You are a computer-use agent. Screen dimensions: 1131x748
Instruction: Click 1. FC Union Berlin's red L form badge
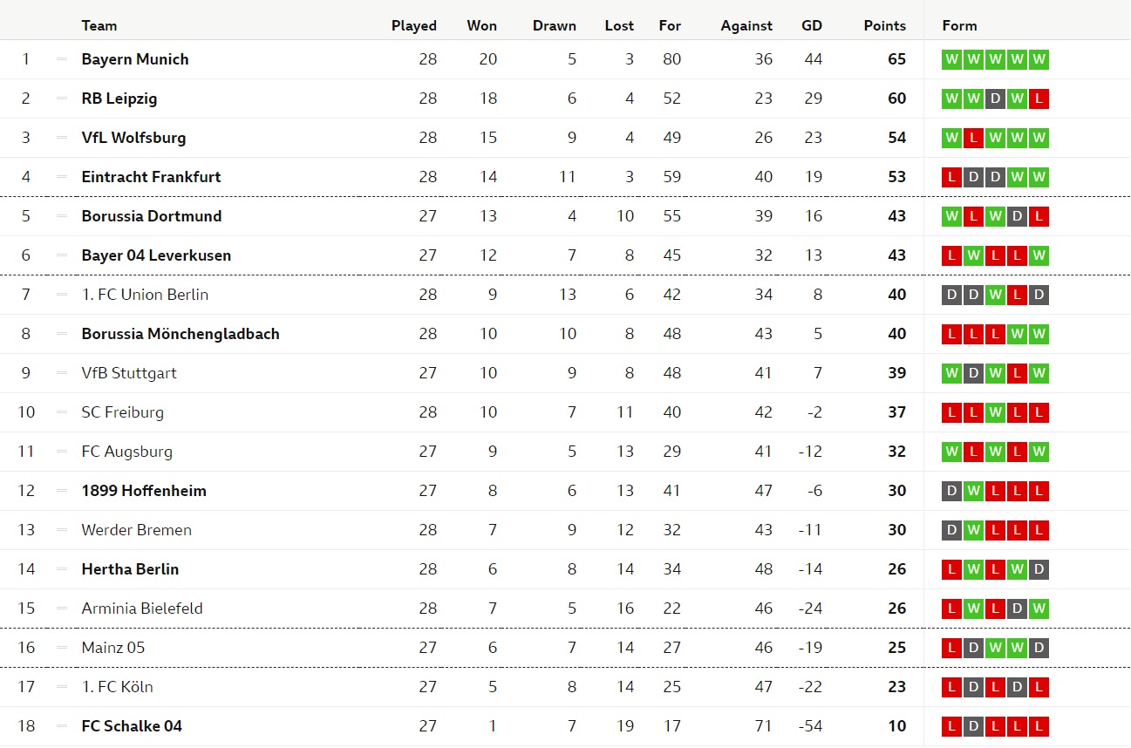point(1017,295)
